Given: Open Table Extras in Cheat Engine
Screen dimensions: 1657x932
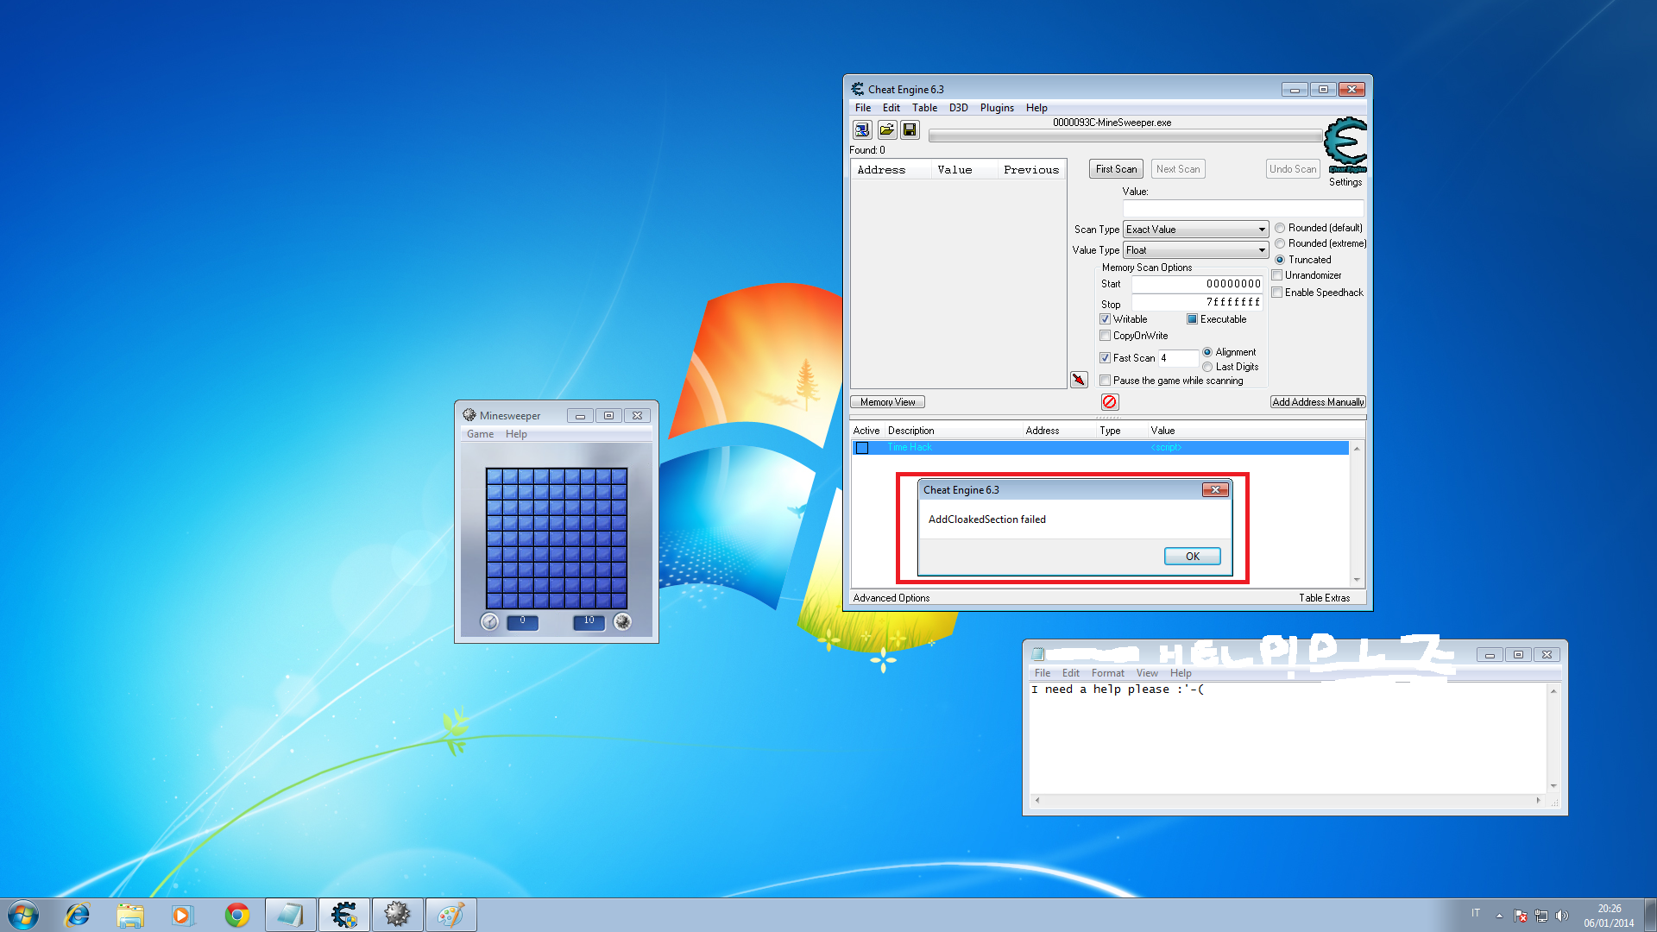Looking at the screenshot, I should (1324, 598).
